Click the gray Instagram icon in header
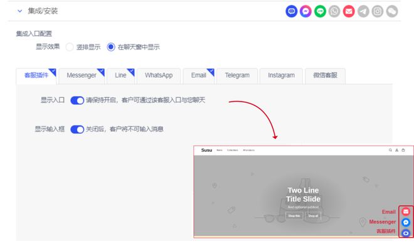The width and height of the screenshot is (414, 246). point(378,11)
